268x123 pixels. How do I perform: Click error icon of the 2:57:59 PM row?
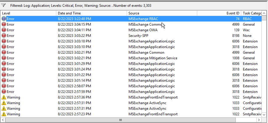pos(4,92)
